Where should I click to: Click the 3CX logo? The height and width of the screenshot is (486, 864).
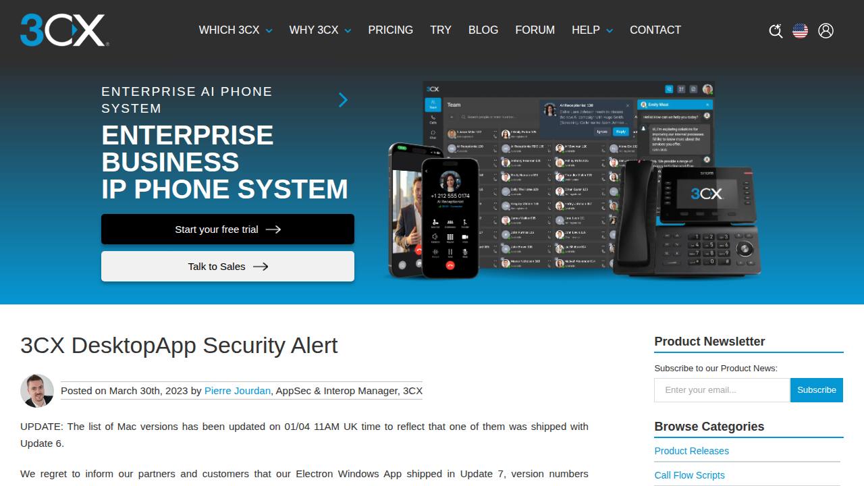[64, 30]
